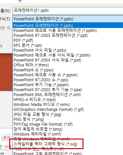Image resolution: width=123 pixels, height=155 pixels.
Task: Open the file type combo box showing PowerPoint 프레젠테이션
Action: [68, 19]
